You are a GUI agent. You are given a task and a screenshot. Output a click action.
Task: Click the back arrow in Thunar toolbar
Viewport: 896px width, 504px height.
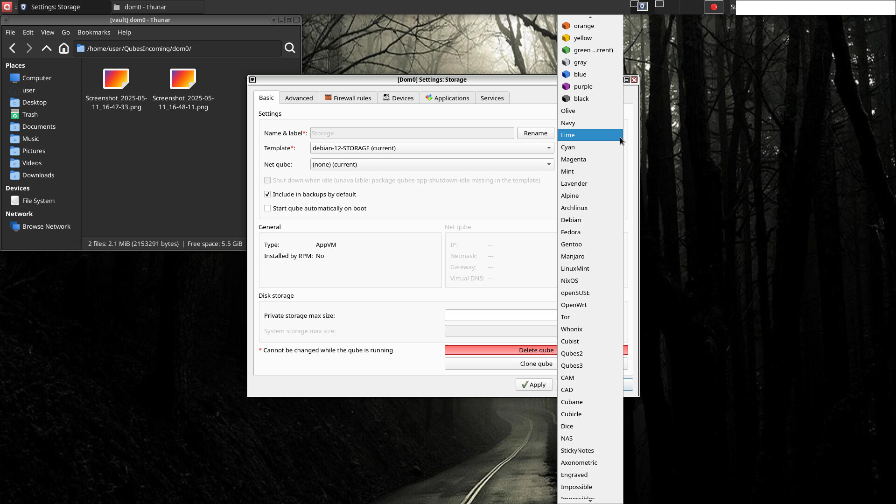(x=12, y=48)
